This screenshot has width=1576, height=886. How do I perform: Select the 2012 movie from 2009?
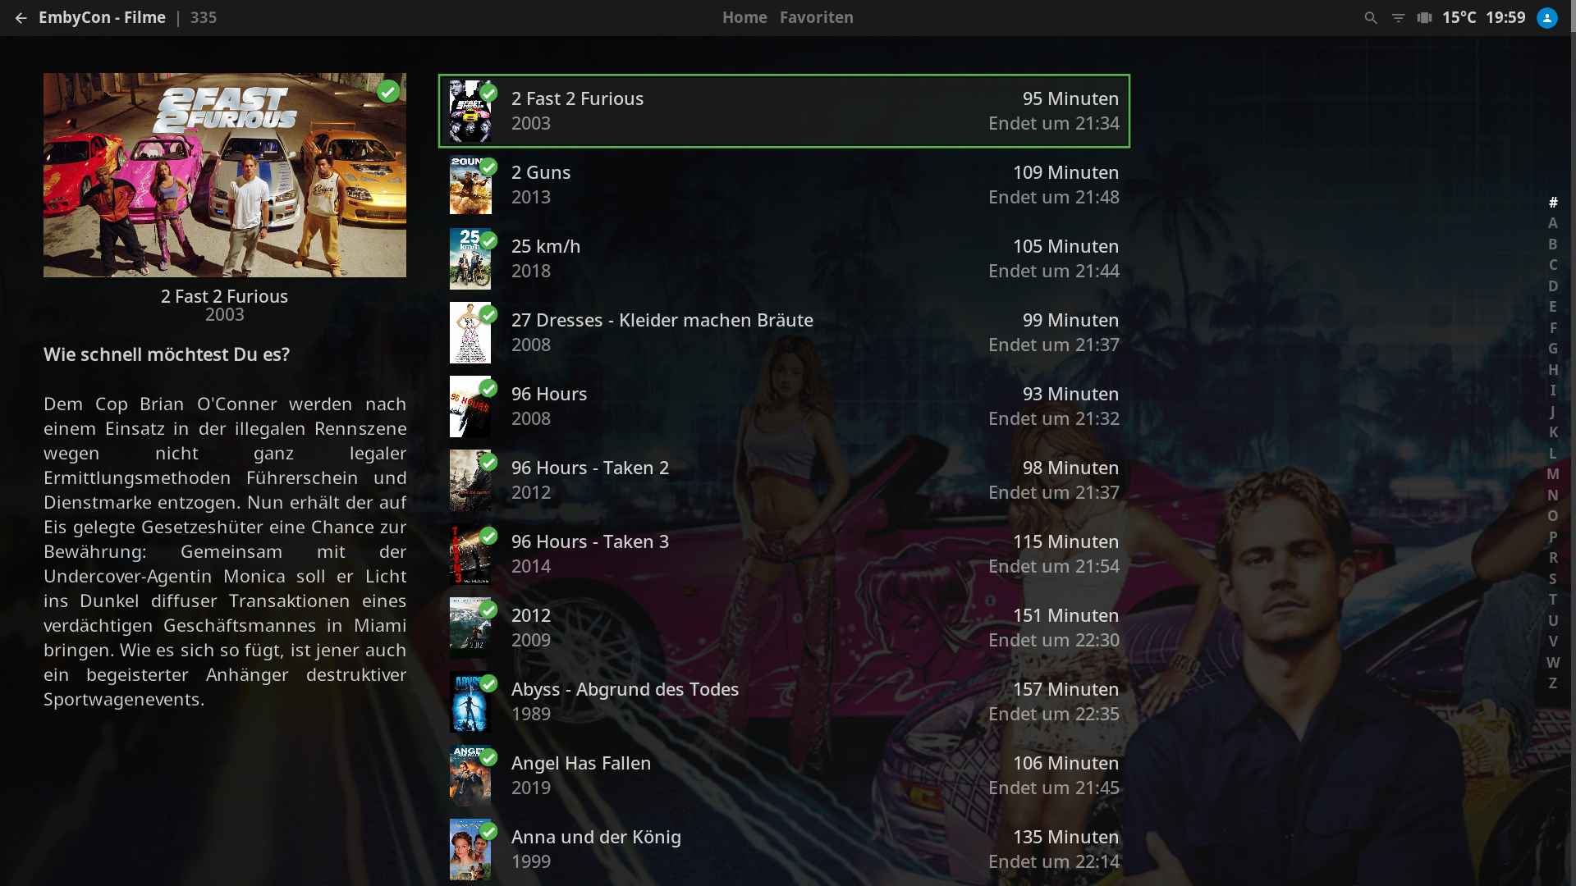784,628
